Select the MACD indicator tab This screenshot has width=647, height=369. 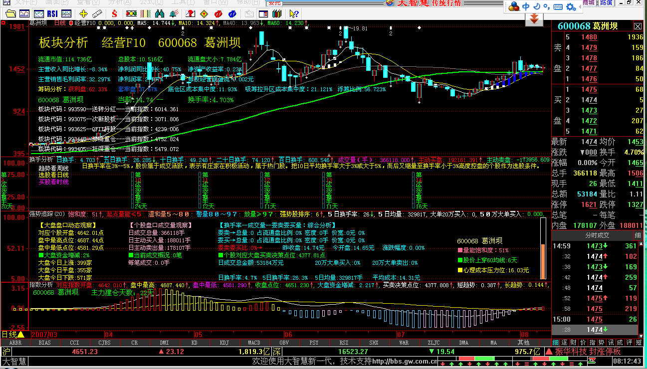click(254, 343)
